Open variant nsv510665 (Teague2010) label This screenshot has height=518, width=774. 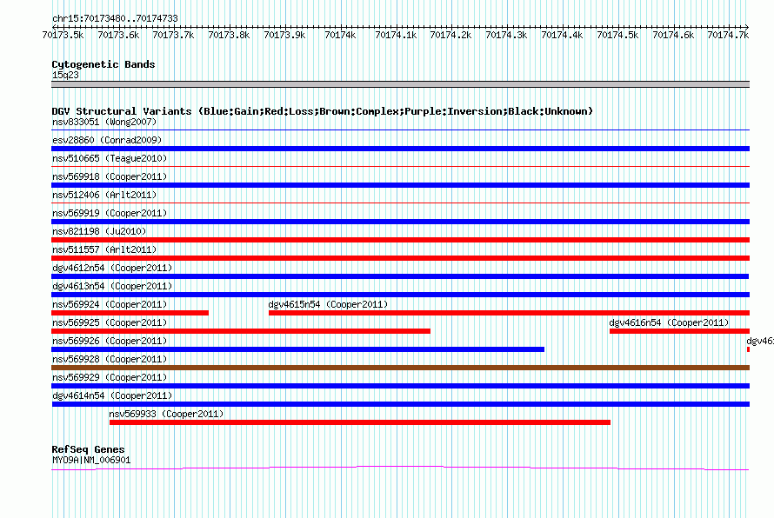pos(110,158)
